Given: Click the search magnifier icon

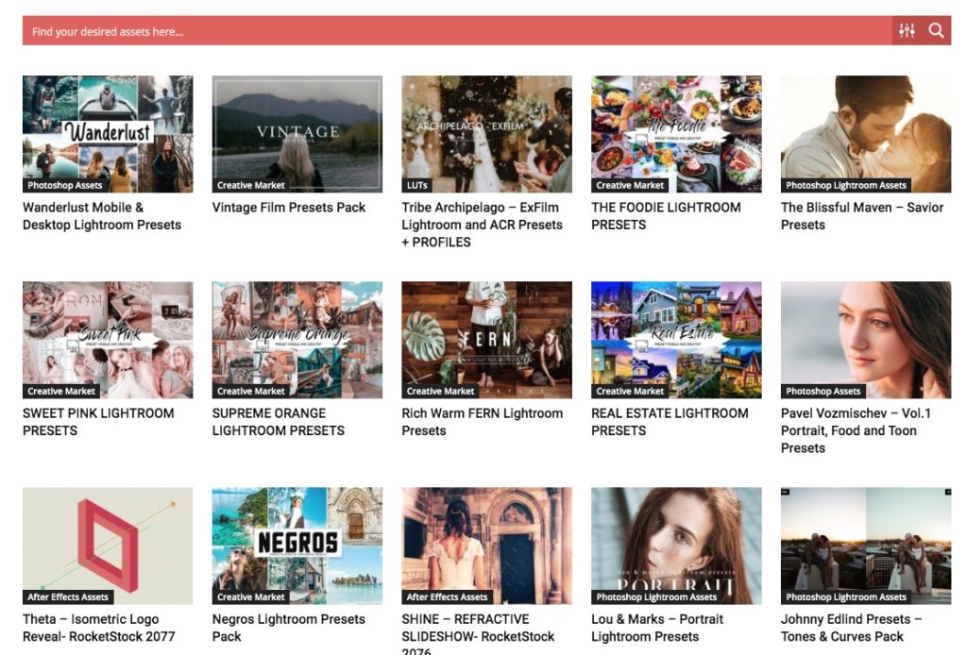Looking at the screenshot, I should coord(935,31).
